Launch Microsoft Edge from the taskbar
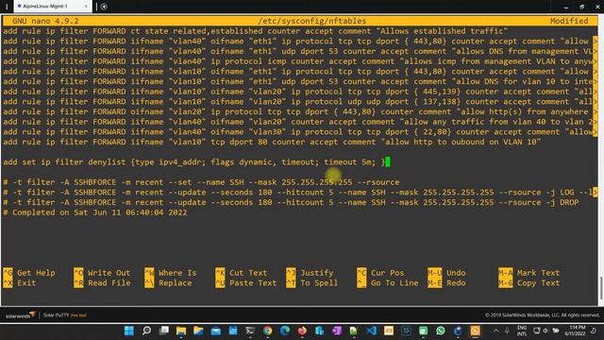Screen dimensions: 604x340 point(285,331)
